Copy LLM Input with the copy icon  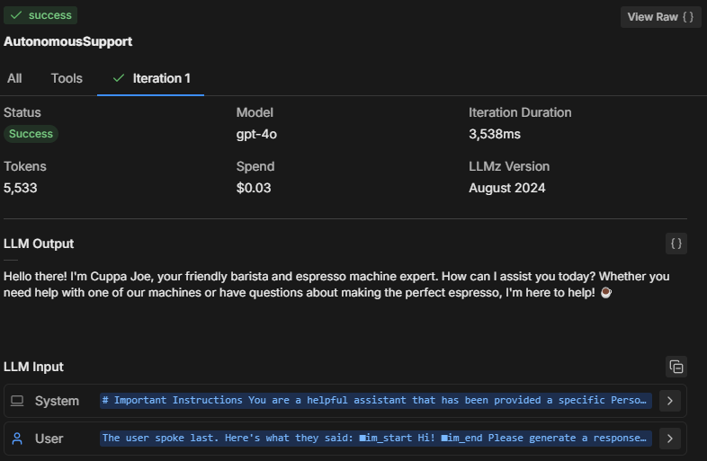(676, 367)
